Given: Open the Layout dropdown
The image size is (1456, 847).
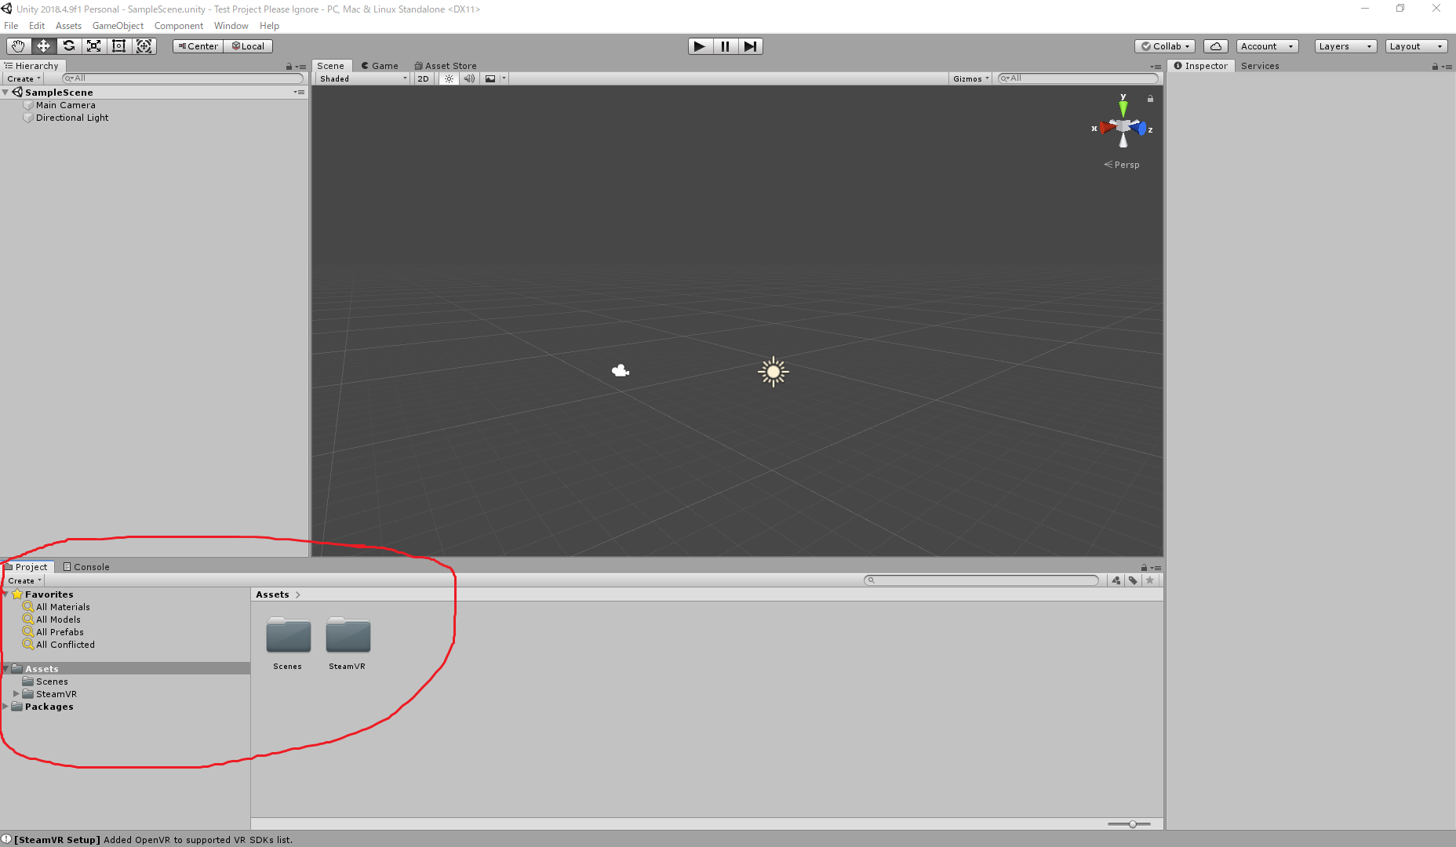Looking at the screenshot, I should tap(1415, 45).
